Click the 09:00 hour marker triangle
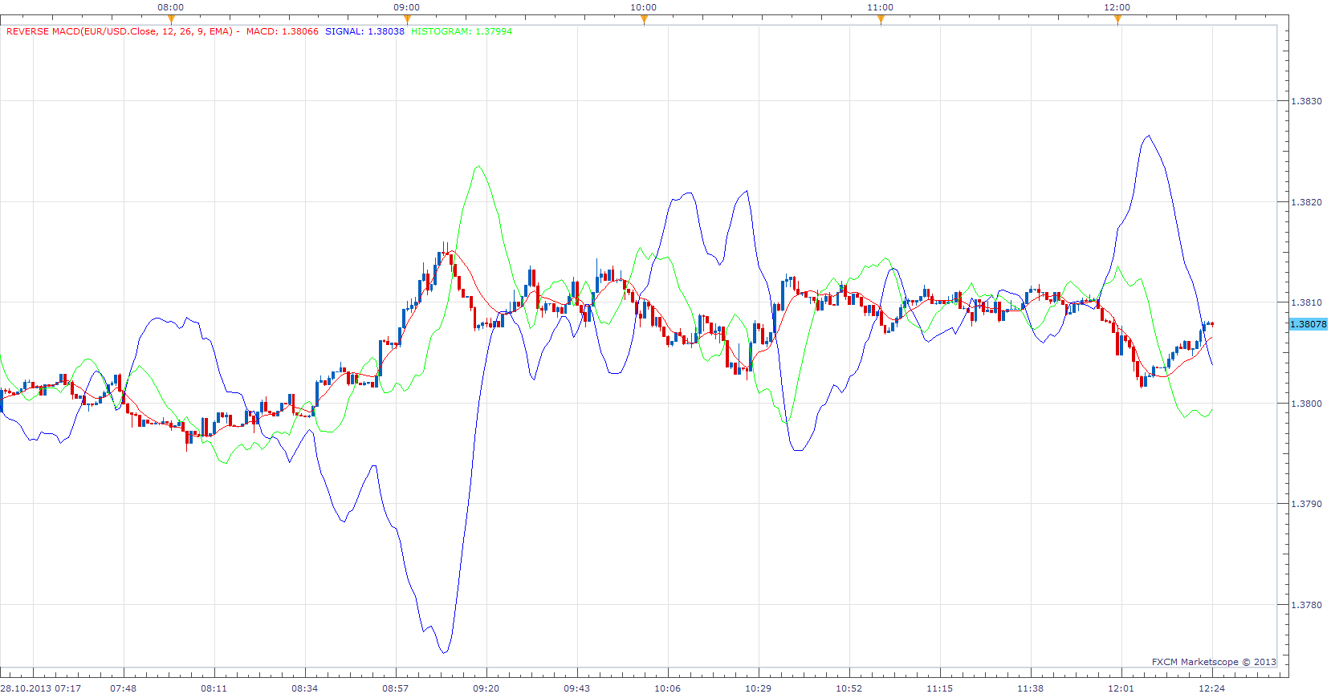This screenshot has height=698, width=1335. tap(407, 19)
